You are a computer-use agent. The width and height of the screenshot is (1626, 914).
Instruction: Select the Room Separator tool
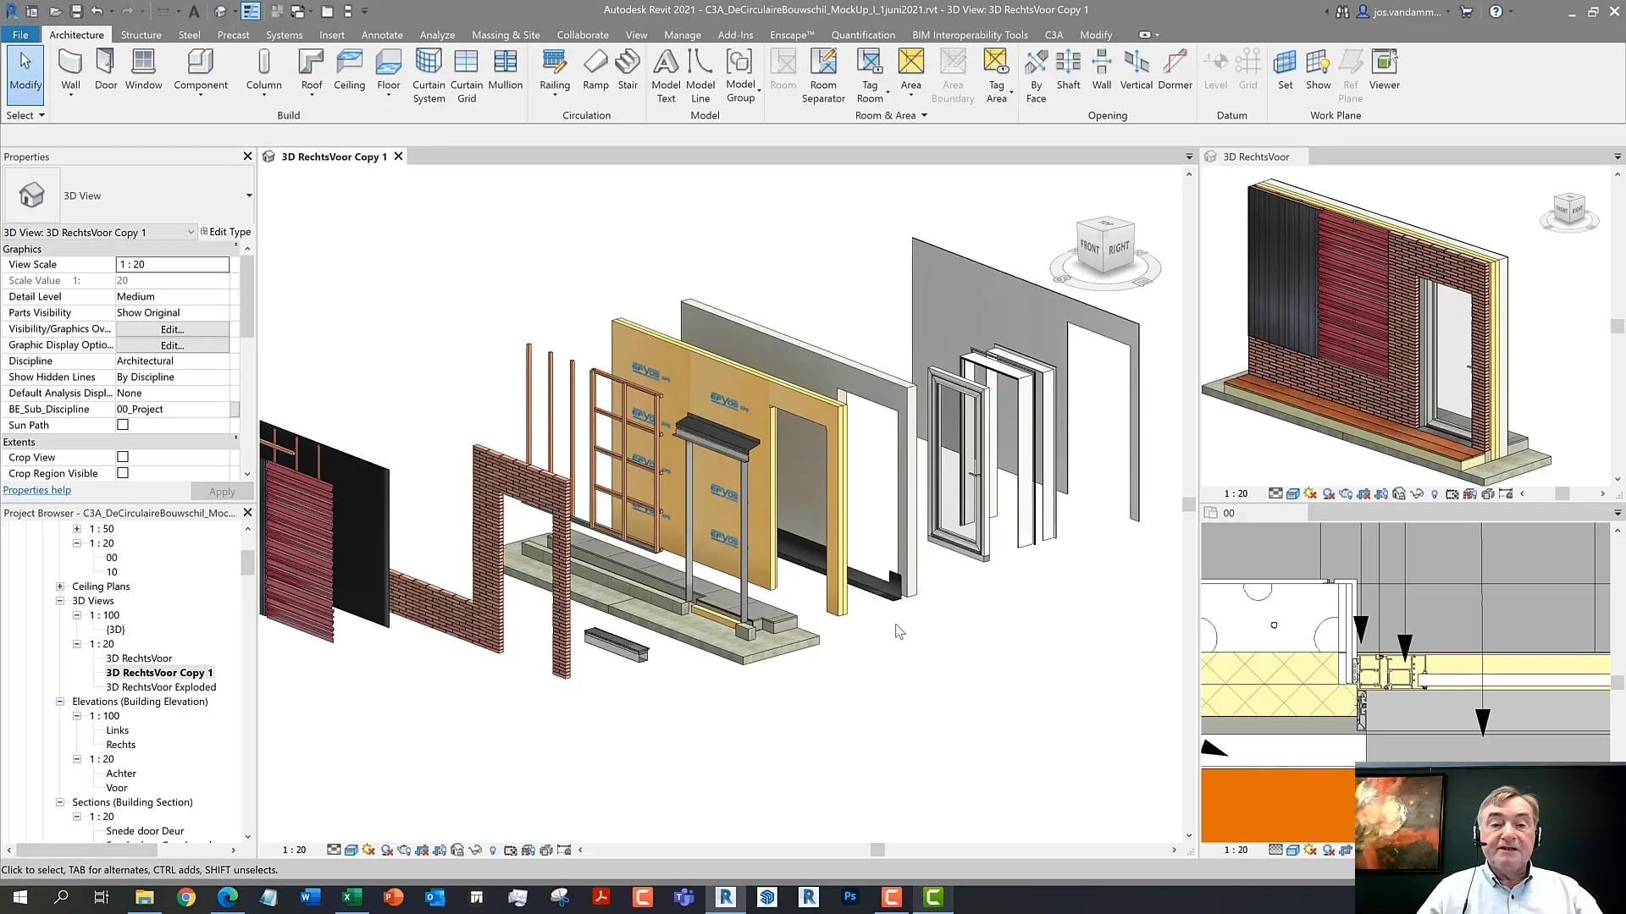pos(823,76)
